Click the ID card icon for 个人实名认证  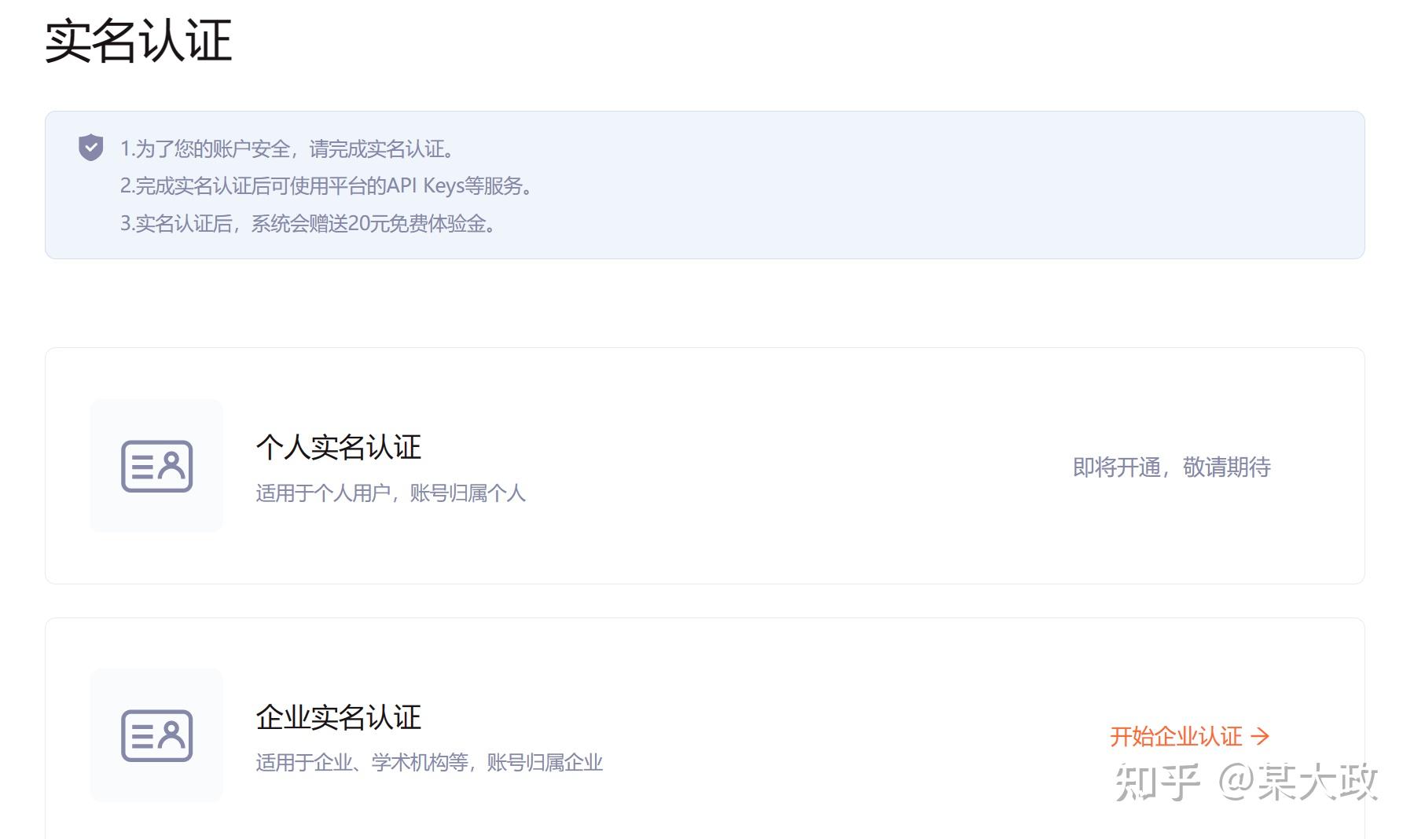(156, 466)
